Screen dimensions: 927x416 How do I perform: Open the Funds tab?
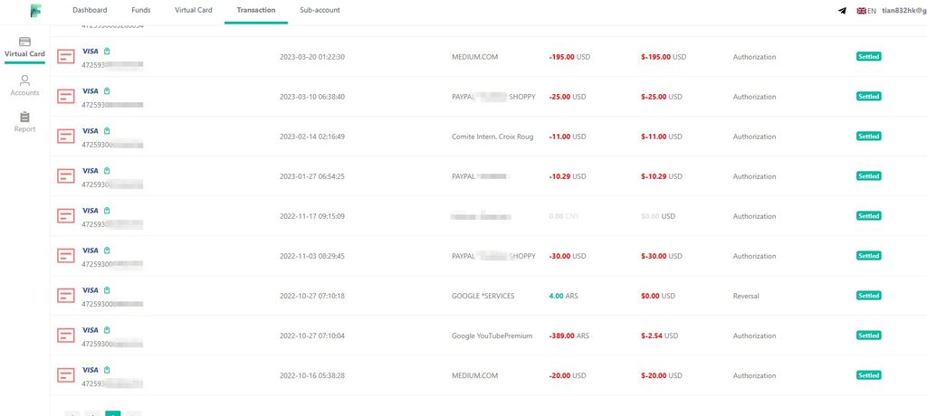tap(141, 10)
